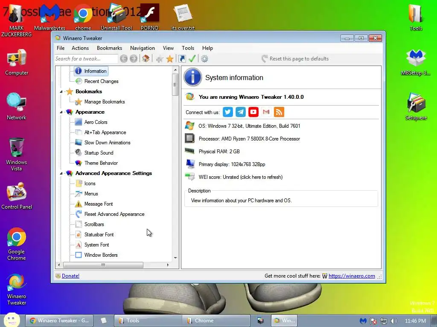
Task: Open the View menu
Action: click(x=168, y=48)
